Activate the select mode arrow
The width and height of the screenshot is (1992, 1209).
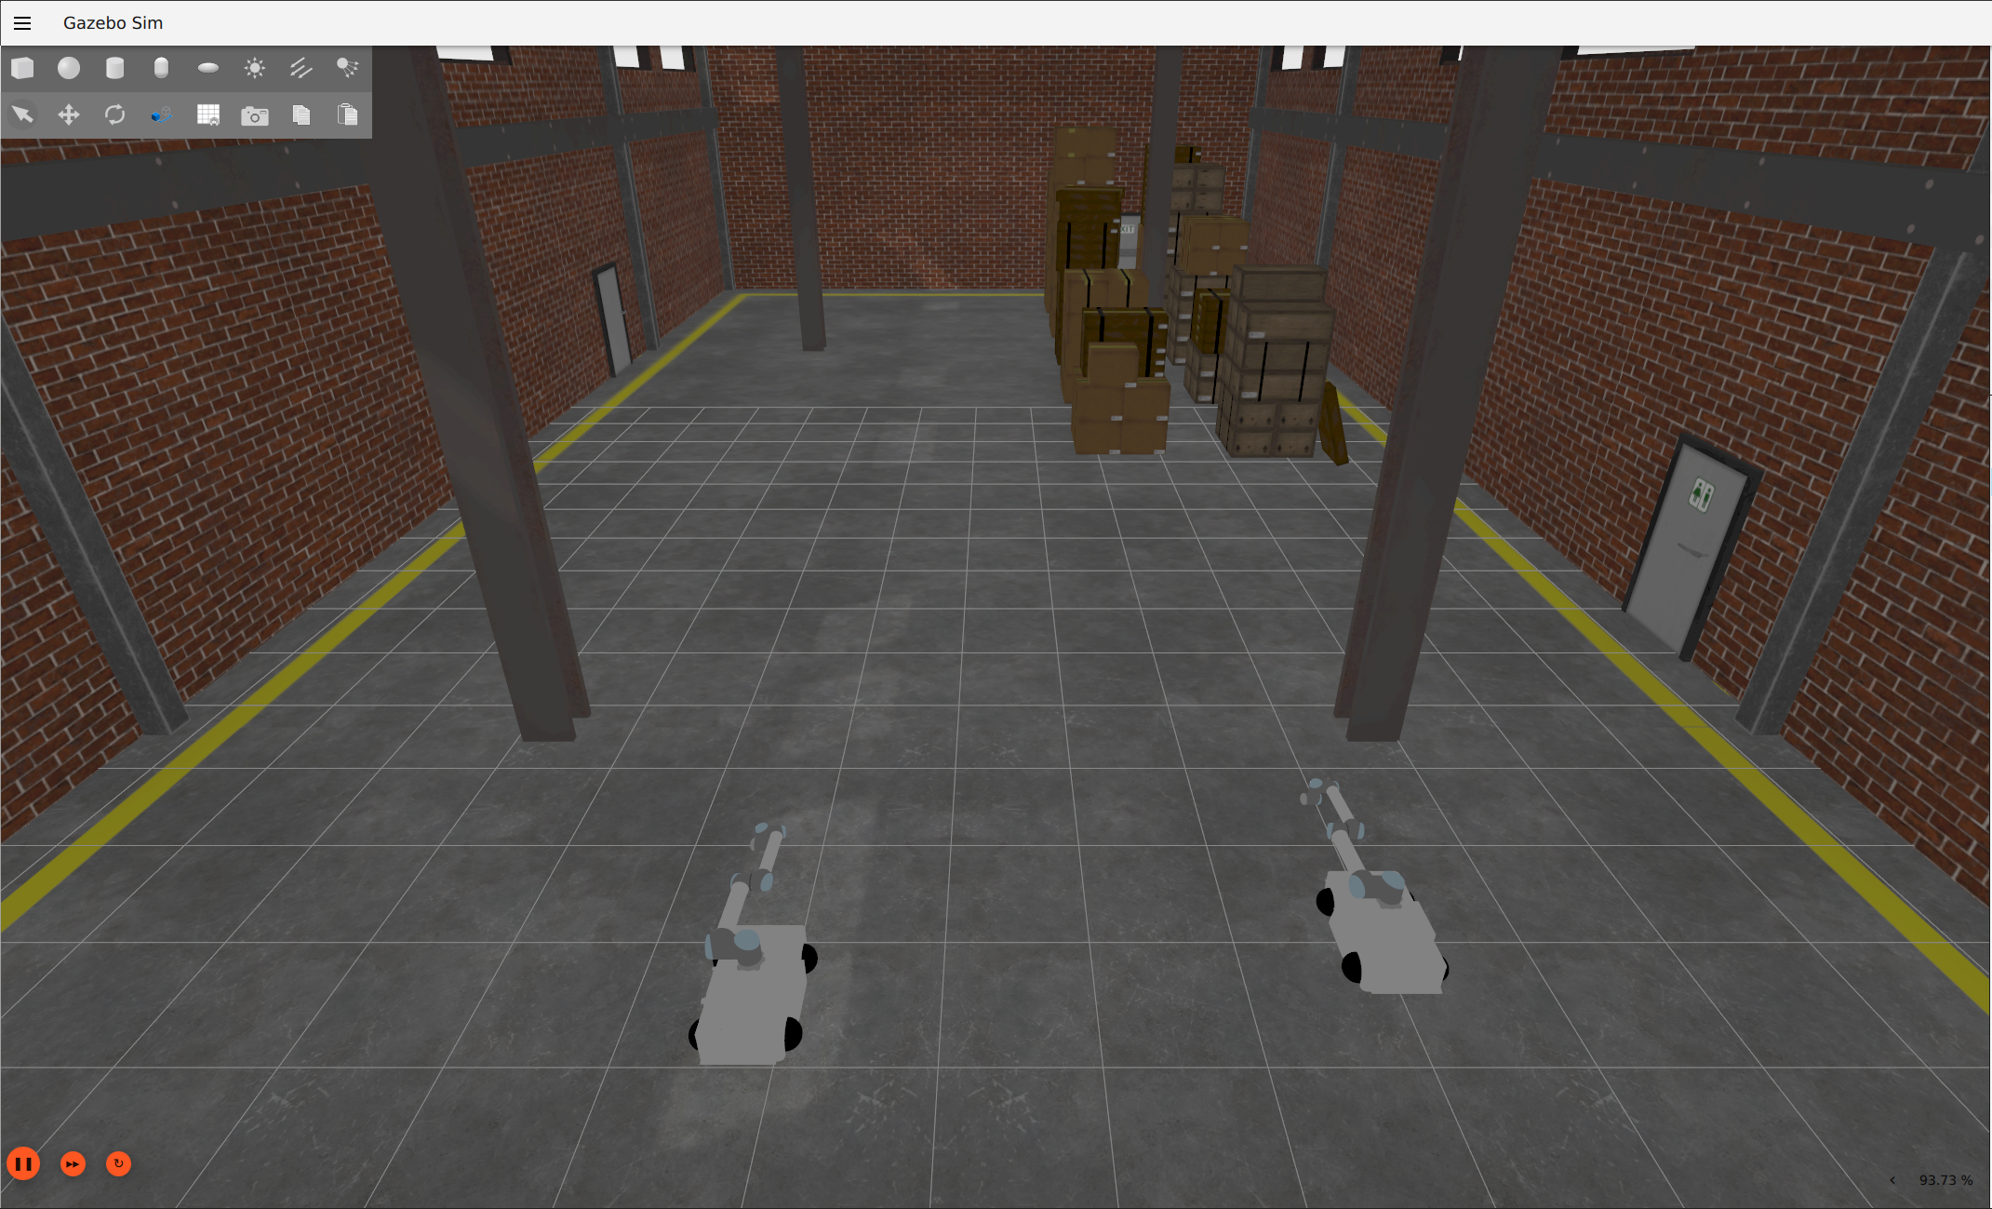click(22, 114)
